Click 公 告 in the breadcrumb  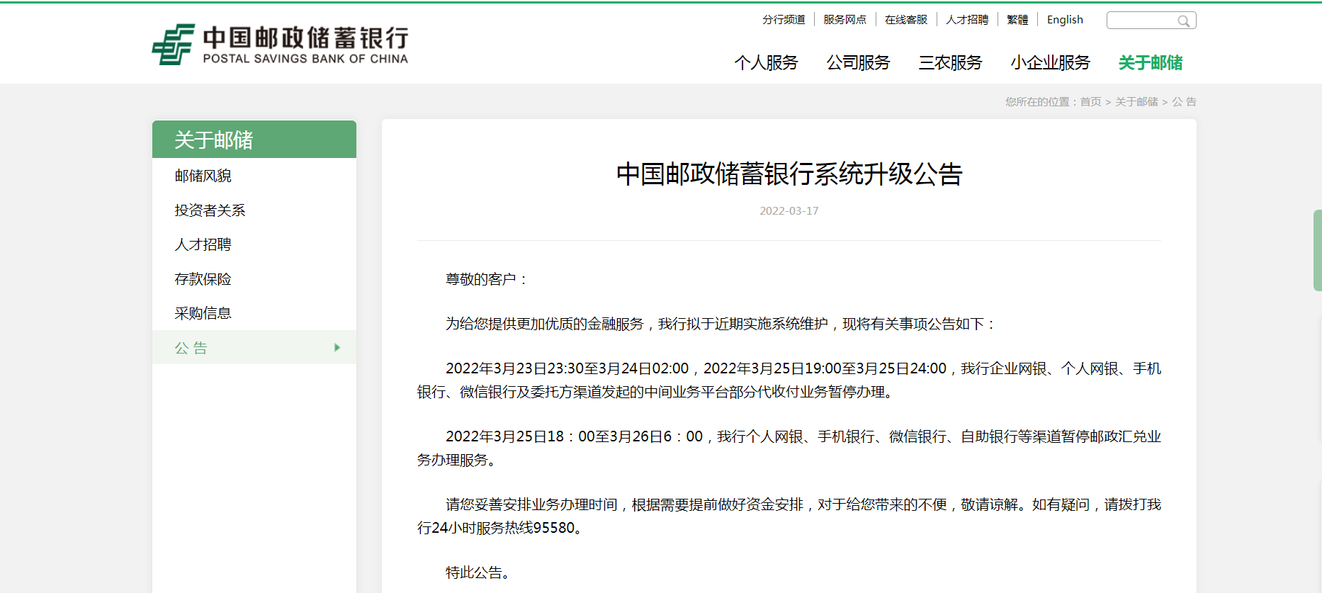coord(1184,102)
